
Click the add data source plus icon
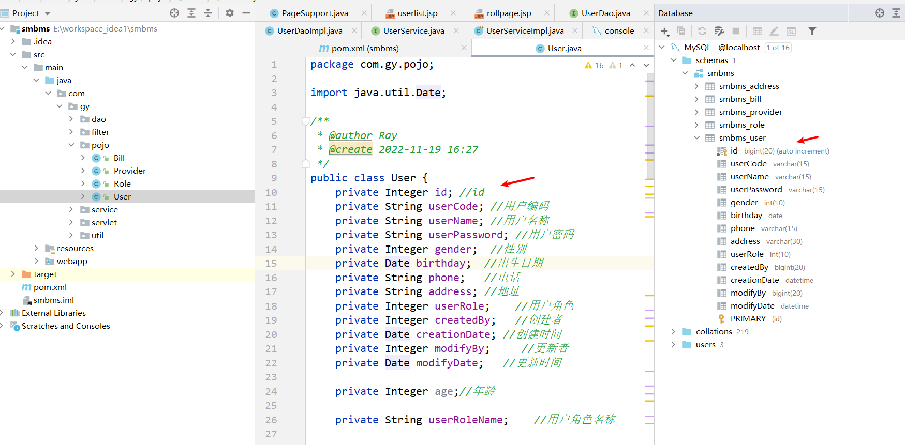(665, 32)
